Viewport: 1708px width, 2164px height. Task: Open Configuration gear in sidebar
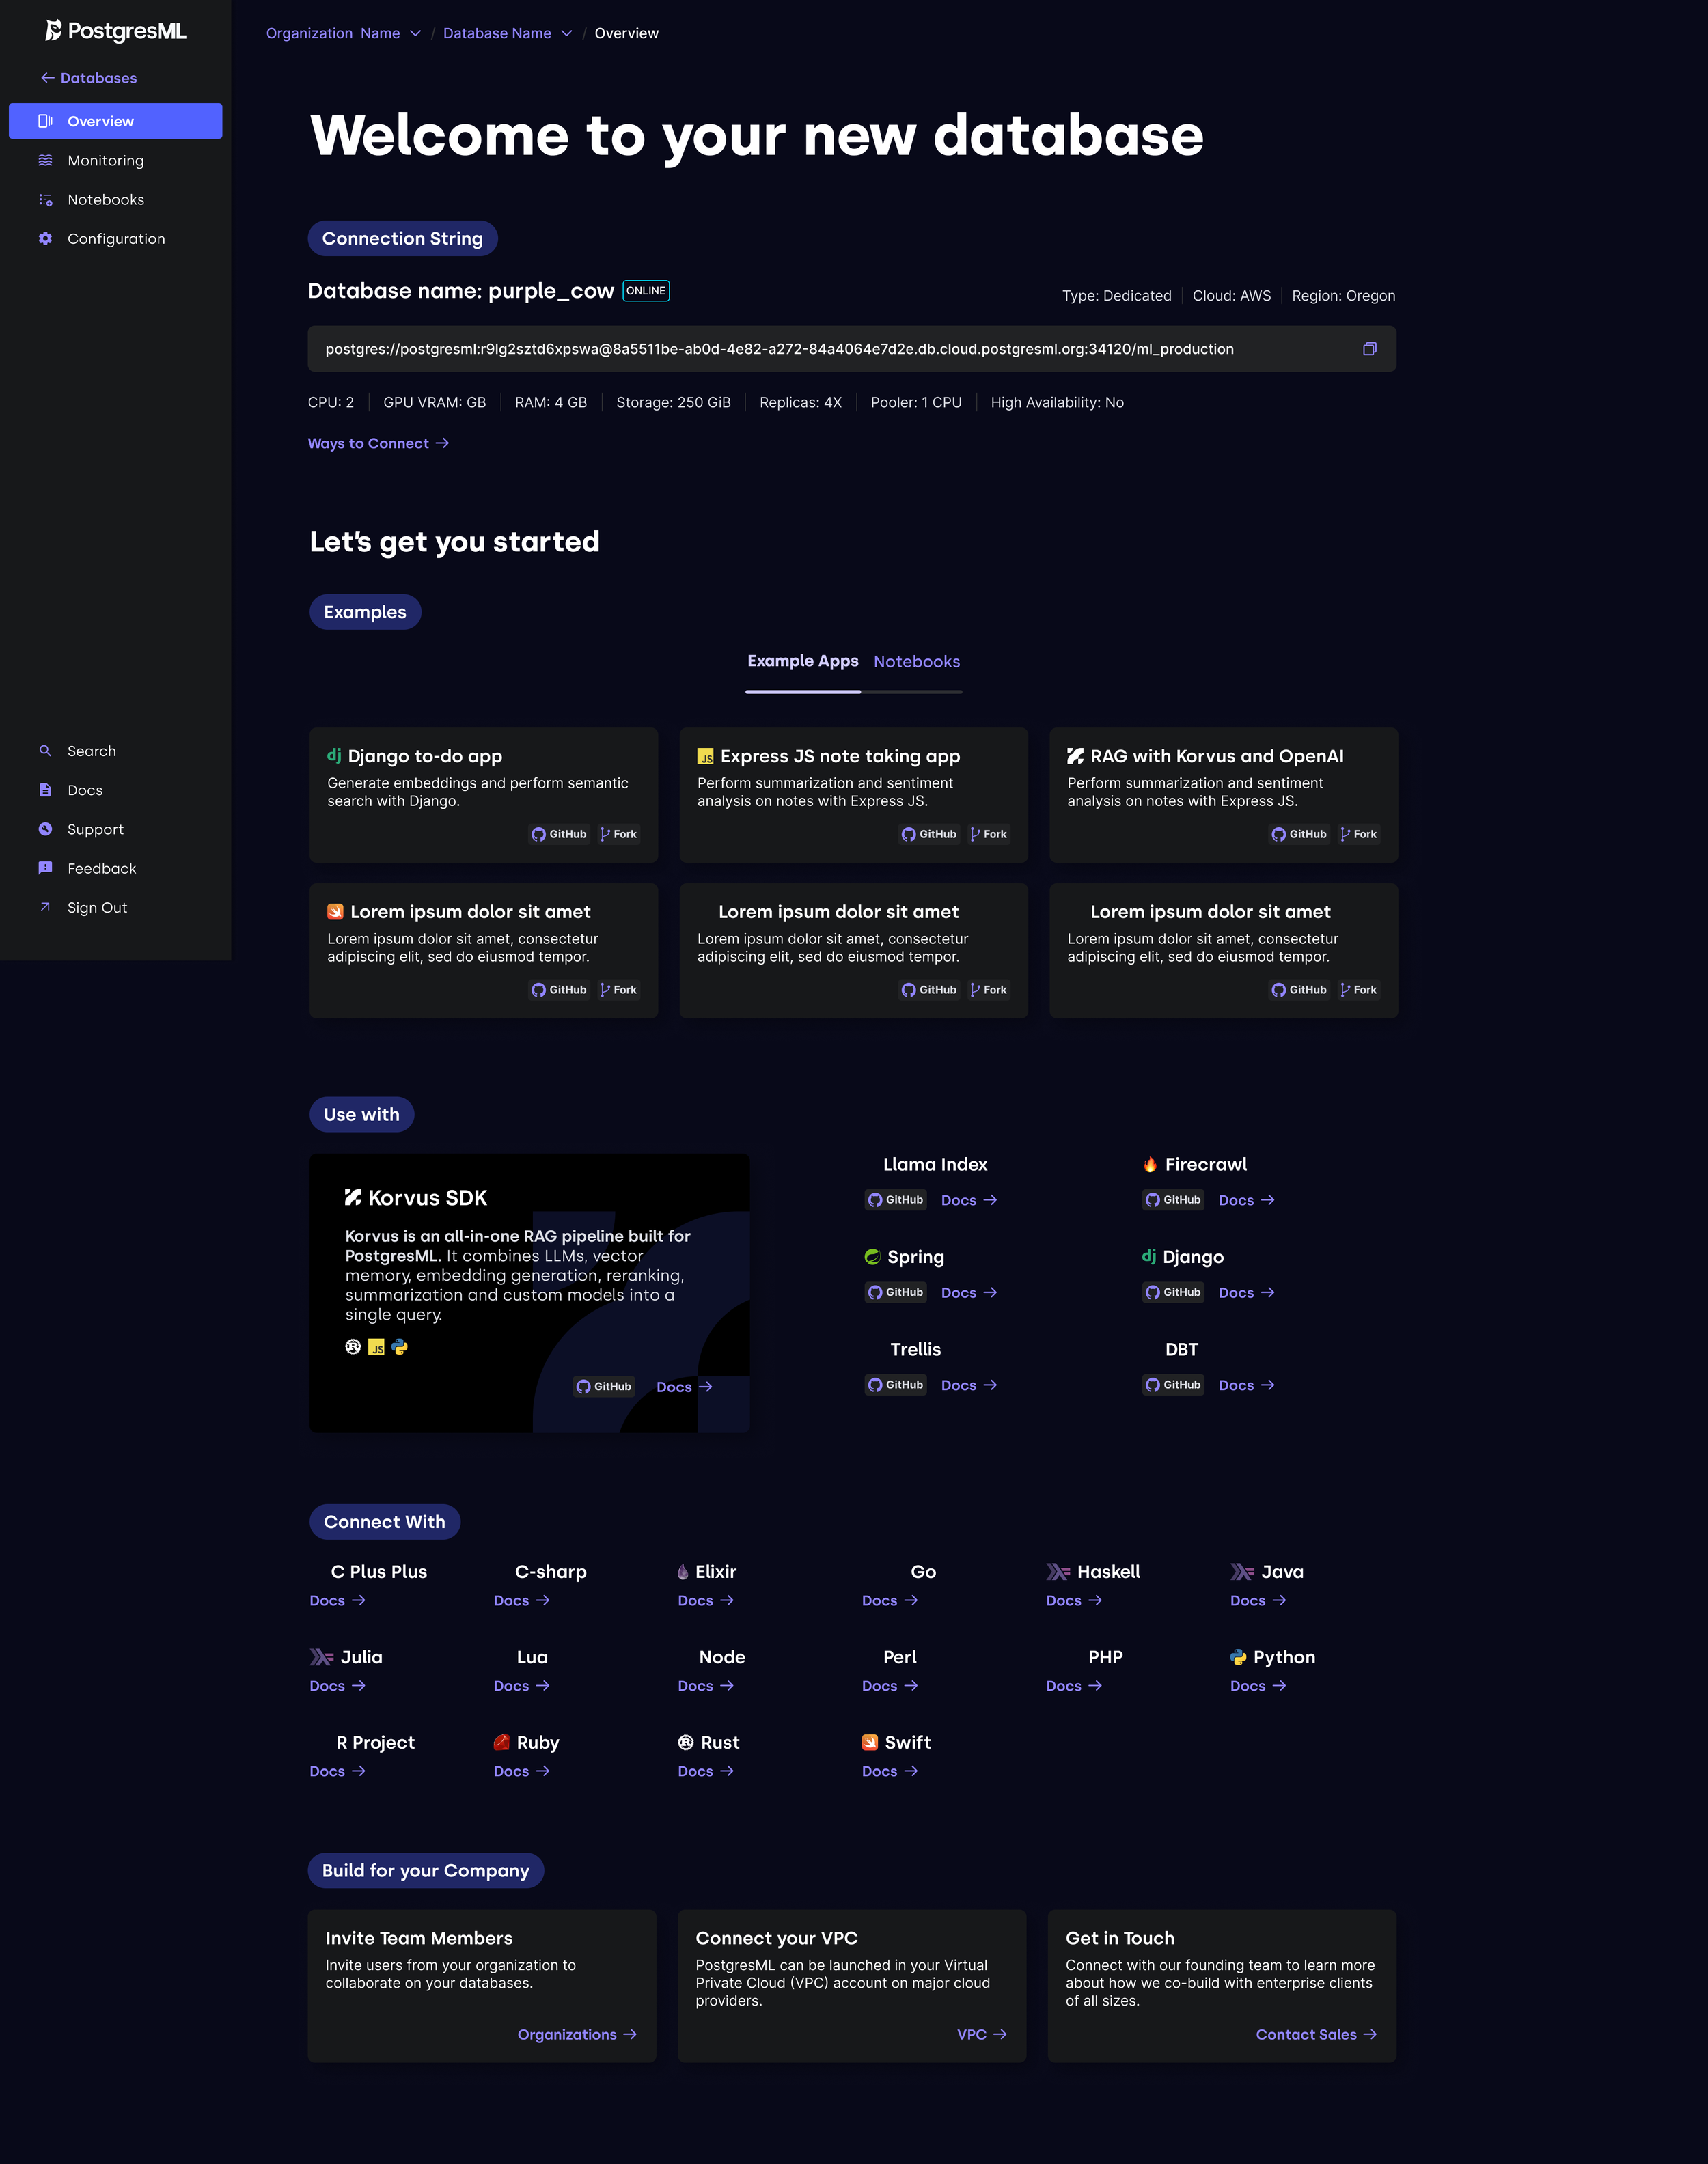click(46, 239)
